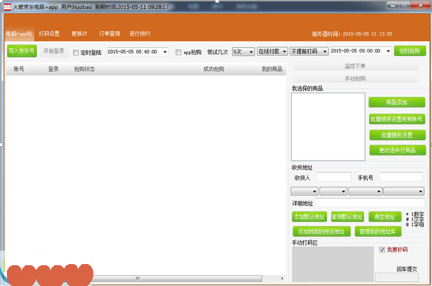The image size is (432, 286).
Task: Minimize the window
Action: click(x=393, y=5)
